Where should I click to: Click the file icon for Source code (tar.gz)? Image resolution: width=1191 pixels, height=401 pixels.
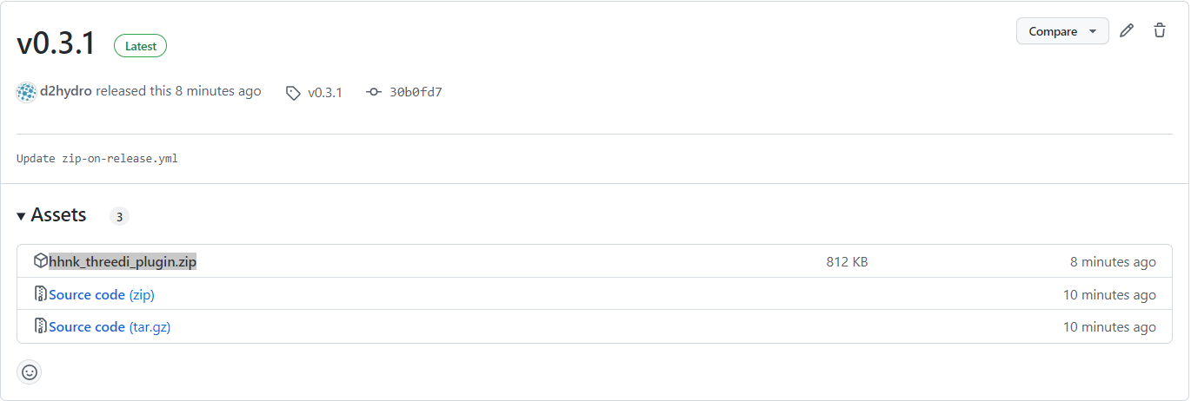[x=41, y=326]
